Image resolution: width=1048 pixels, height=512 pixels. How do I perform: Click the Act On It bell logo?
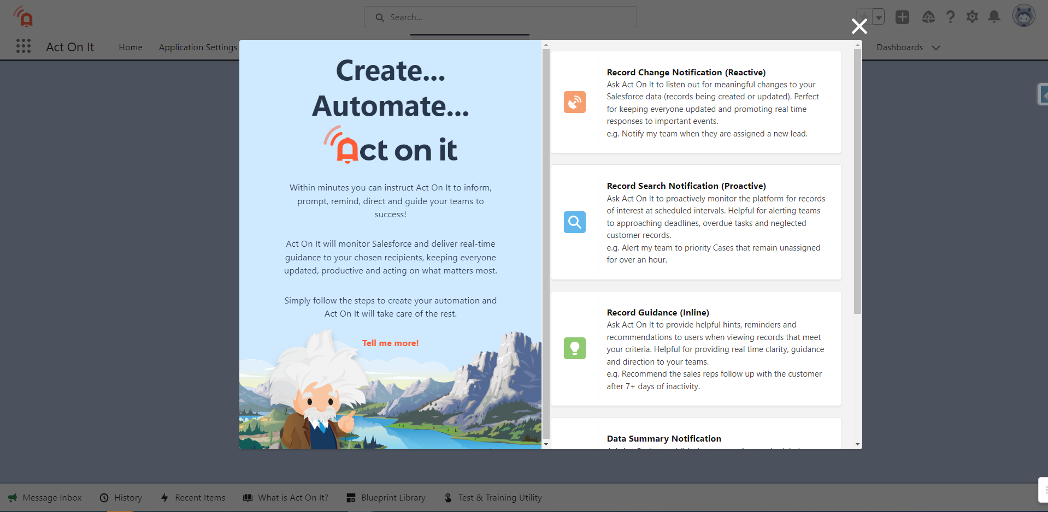coord(23,16)
